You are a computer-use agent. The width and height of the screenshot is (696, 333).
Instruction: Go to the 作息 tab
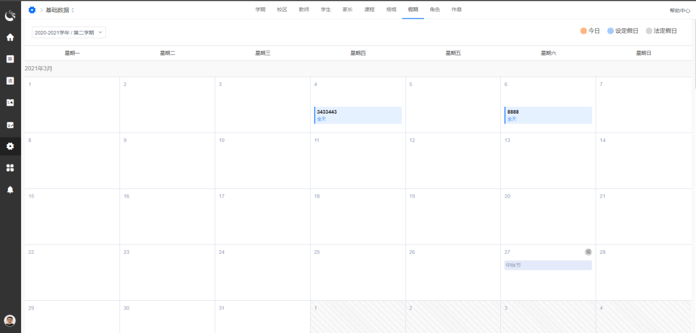[x=456, y=10]
